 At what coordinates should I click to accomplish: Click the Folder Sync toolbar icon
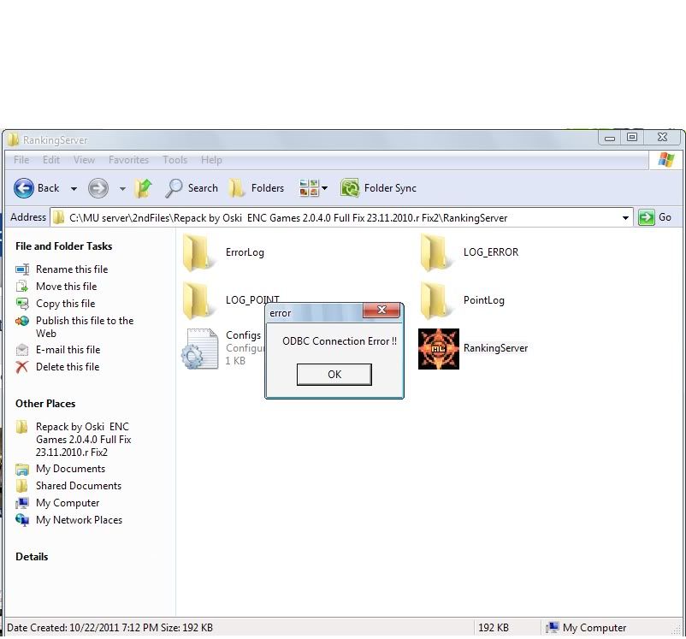tap(350, 188)
